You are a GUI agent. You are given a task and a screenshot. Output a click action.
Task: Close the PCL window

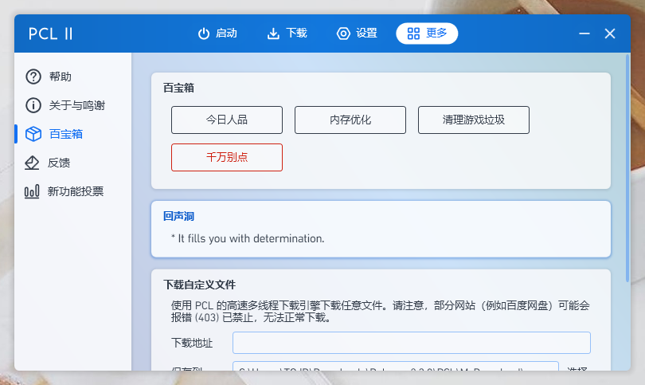coord(610,33)
